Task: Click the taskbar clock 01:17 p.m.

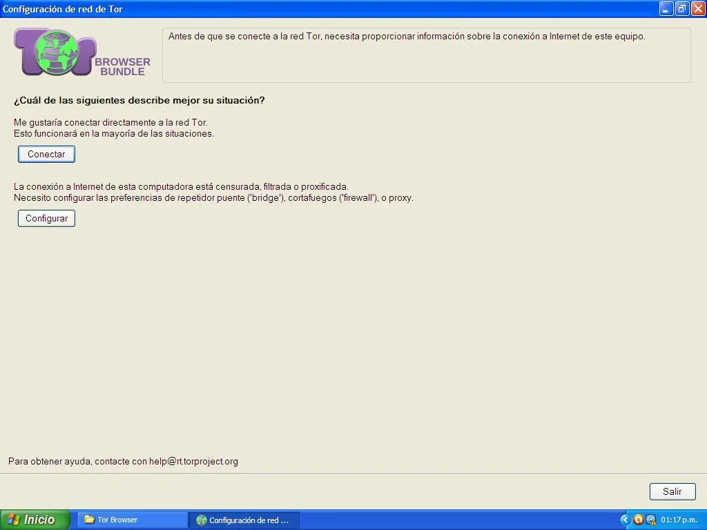Action: pos(679,520)
